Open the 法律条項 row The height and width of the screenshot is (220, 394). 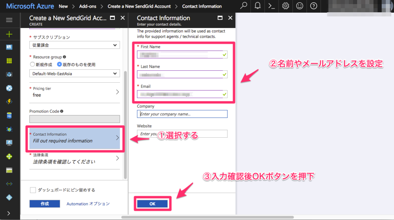point(75,159)
